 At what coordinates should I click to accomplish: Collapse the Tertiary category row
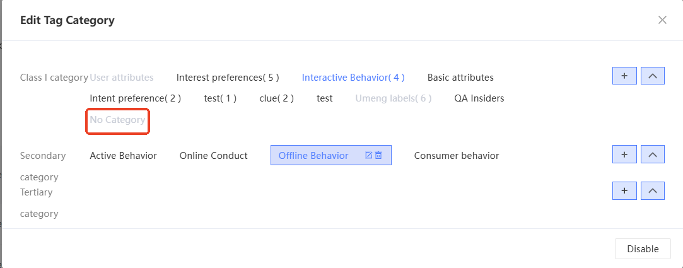(x=653, y=191)
